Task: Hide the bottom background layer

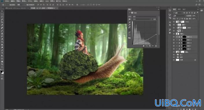Action: [174, 60]
